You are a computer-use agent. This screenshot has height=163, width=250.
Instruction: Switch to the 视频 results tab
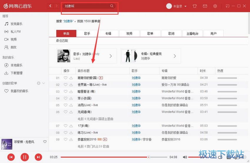(129, 33)
